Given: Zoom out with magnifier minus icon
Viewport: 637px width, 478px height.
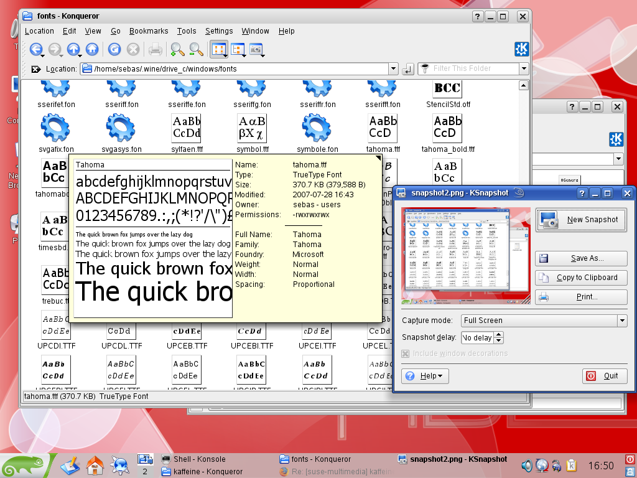Looking at the screenshot, I should pos(196,49).
